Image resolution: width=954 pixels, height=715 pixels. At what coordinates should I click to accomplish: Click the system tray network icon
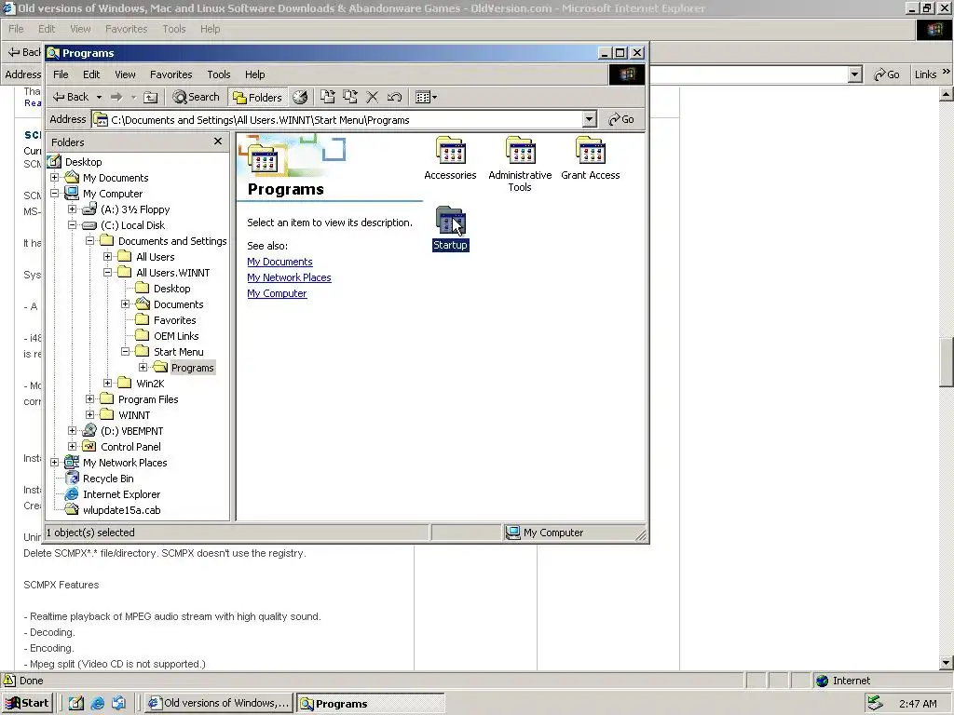(875, 703)
